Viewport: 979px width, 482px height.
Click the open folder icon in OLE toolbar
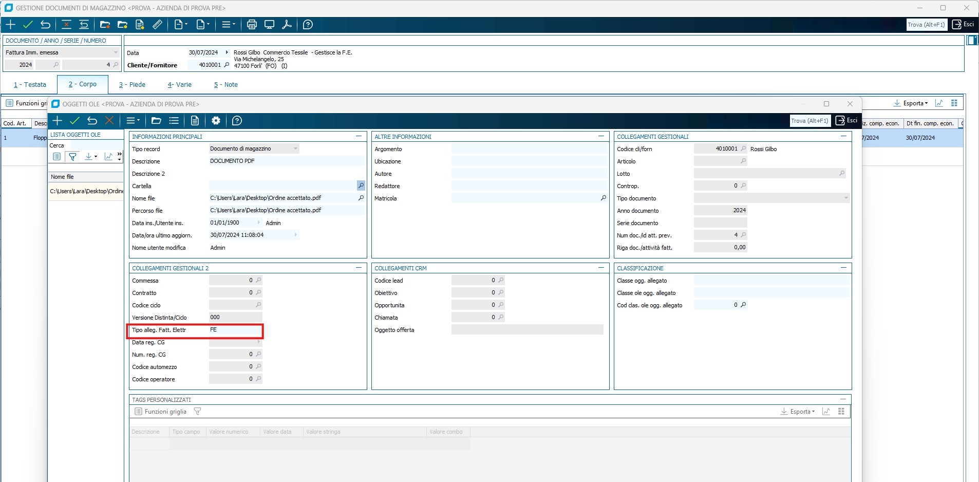pos(156,121)
